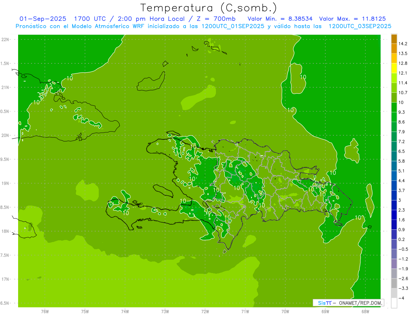Click the 5.1 colorbar value

coord(401,171)
